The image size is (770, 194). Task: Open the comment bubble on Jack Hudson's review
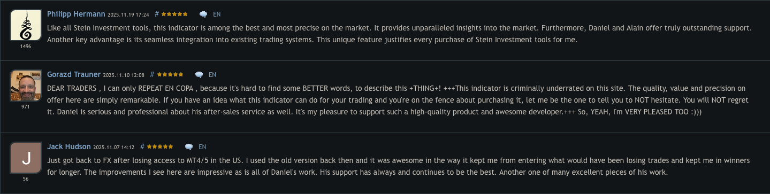pos(189,146)
